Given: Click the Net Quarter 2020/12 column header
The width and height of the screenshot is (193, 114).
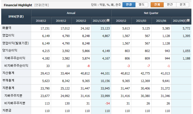Looking at the screenshot, I should coord(121,21).
